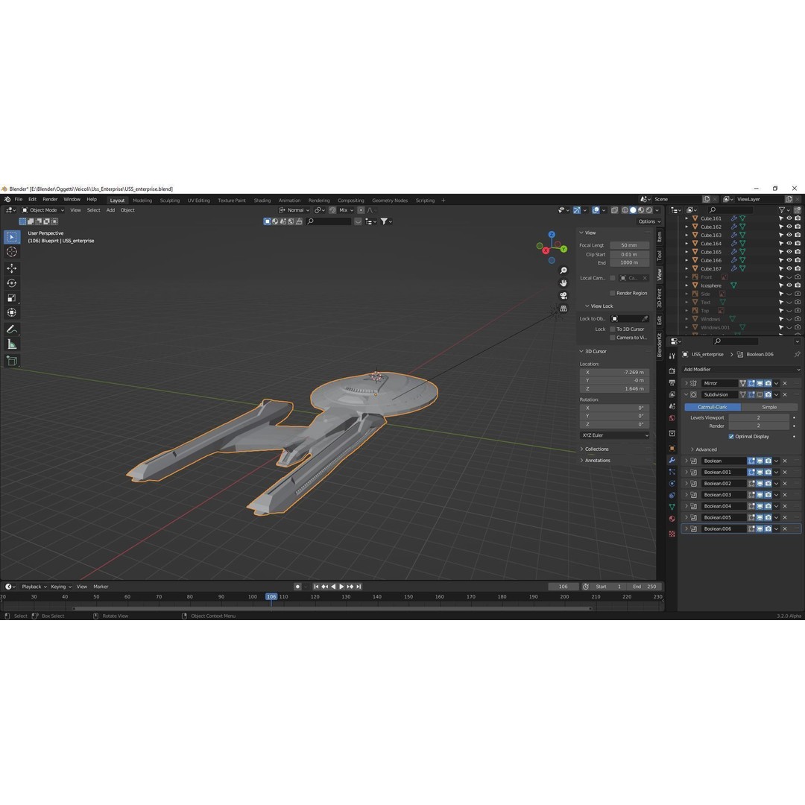Image resolution: width=805 pixels, height=805 pixels.
Task: Jump to the timeline end frame
Action: tap(359, 587)
